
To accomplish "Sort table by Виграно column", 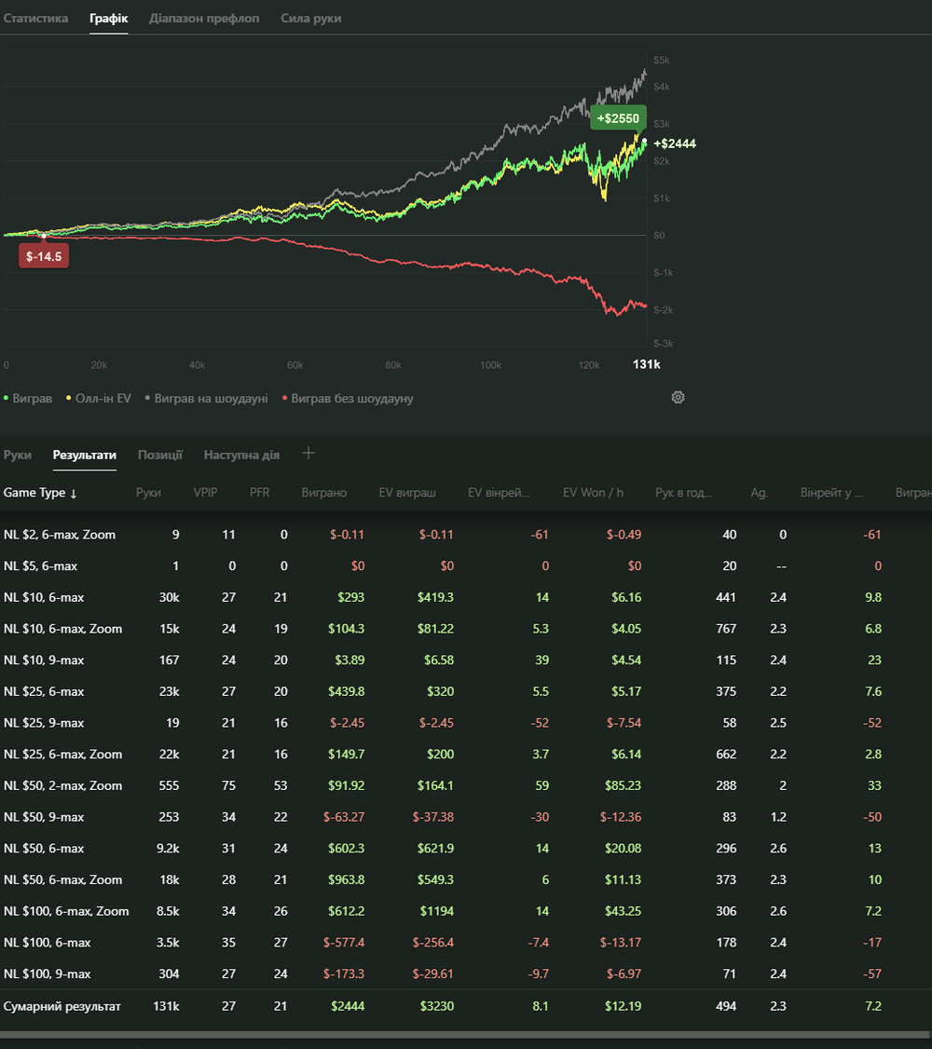I will point(323,493).
